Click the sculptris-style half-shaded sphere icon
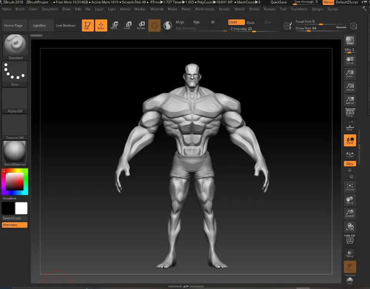This screenshot has width=370, height=289. coord(168,25)
